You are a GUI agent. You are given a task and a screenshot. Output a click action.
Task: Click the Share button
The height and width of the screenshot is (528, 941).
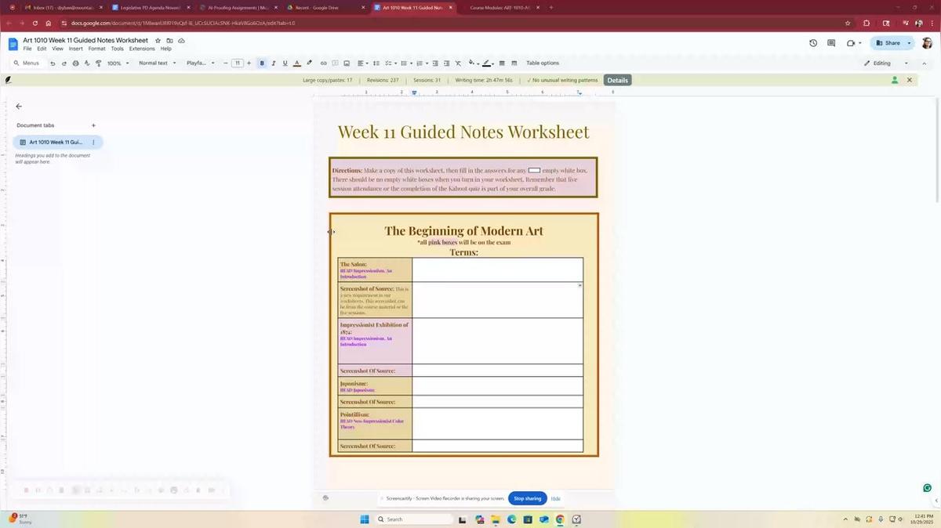tap(891, 43)
